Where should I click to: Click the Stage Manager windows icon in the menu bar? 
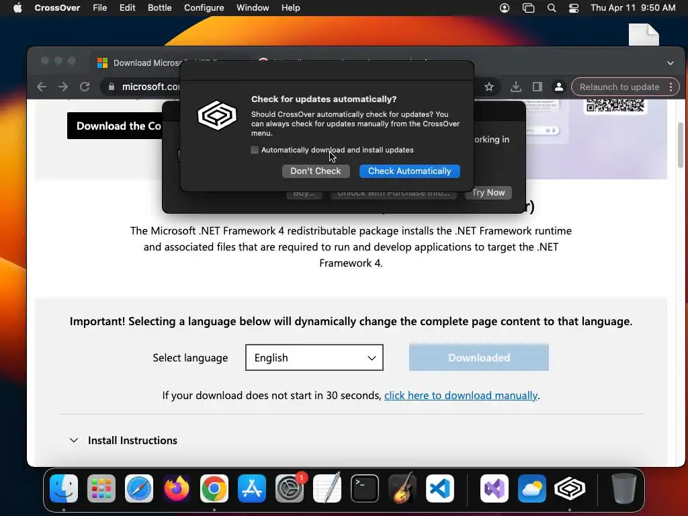click(528, 8)
